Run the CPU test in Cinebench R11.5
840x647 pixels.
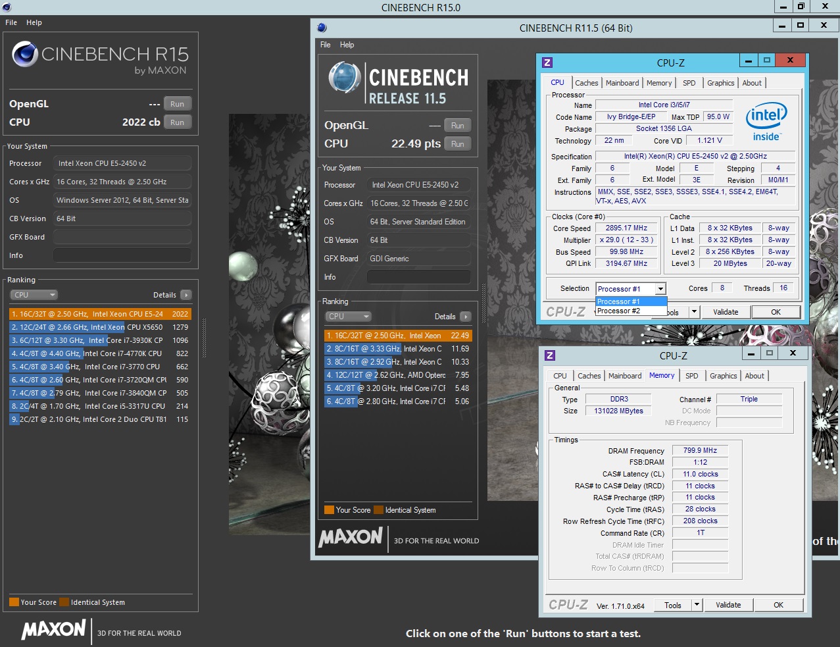[x=458, y=144]
